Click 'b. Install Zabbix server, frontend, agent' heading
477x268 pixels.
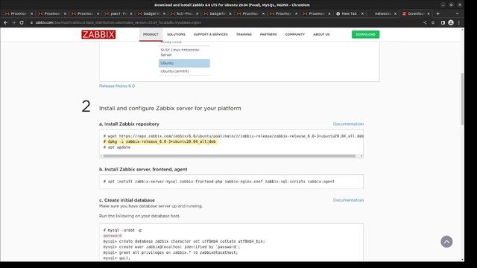143,170
